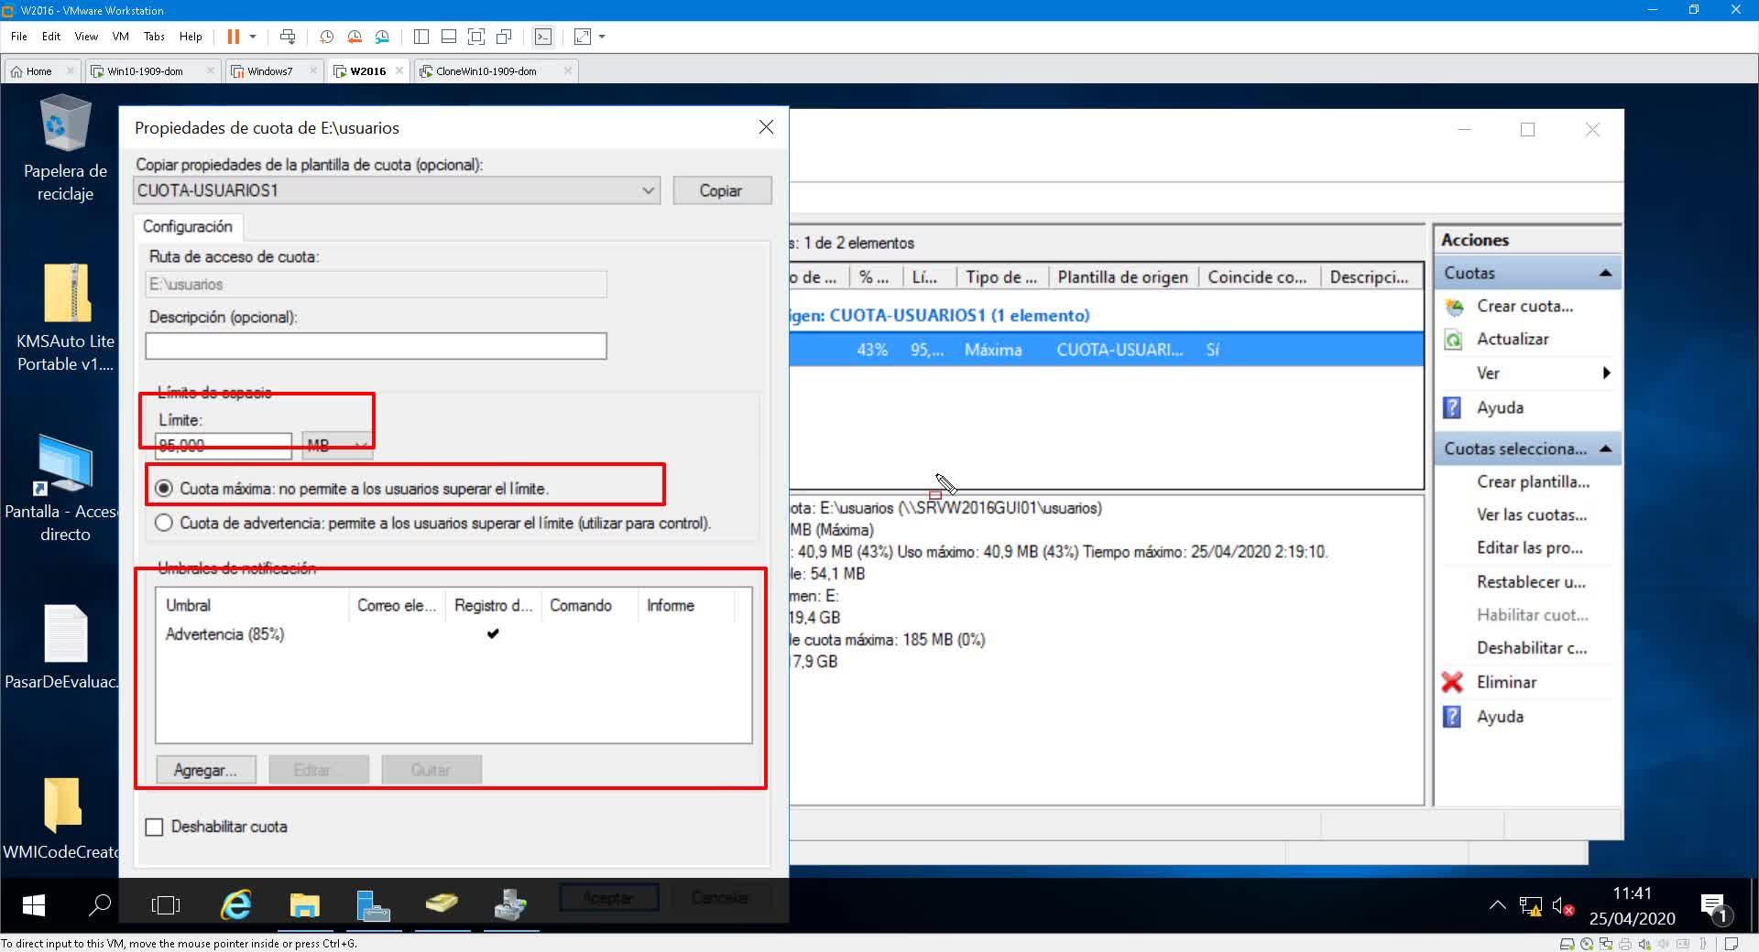Screen dimensions: 1759x952
Task: Check the Deshabilitar cuota checkbox
Action: tap(155, 828)
